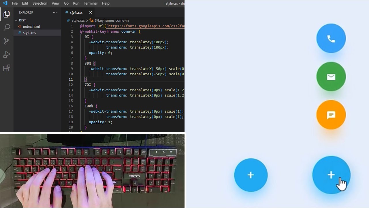Screen dimensions: 369x208
Task: Click the VS Code logo icon
Action: (5, 3)
